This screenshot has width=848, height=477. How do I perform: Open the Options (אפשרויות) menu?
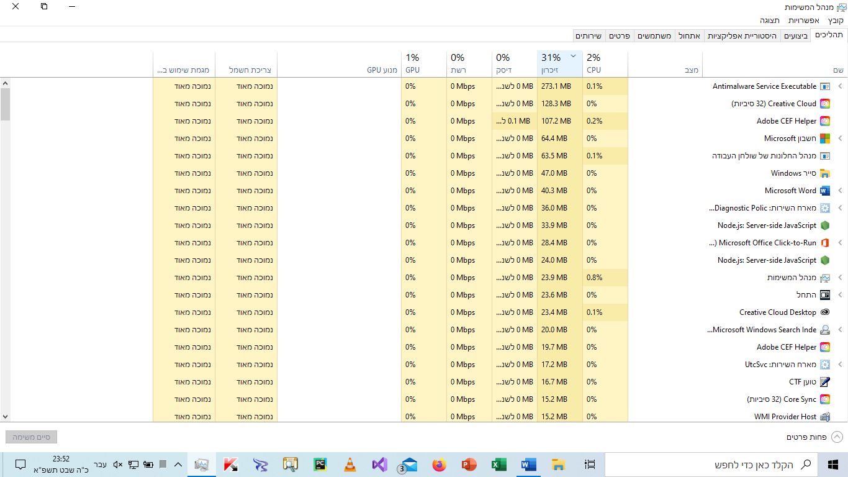tap(804, 20)
